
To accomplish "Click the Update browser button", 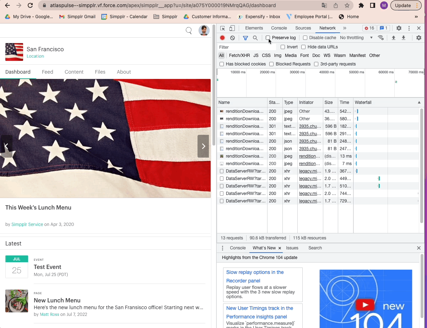I will pyautogui.click(x=403, y=5).
